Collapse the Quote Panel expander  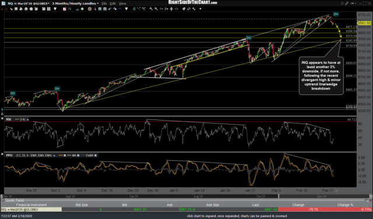2,200
